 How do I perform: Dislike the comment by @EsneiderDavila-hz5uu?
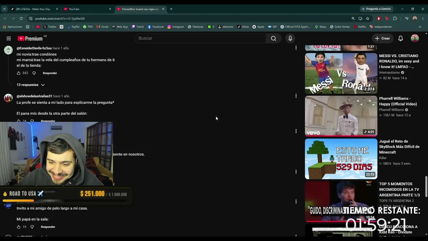click(x=34, y=73)
